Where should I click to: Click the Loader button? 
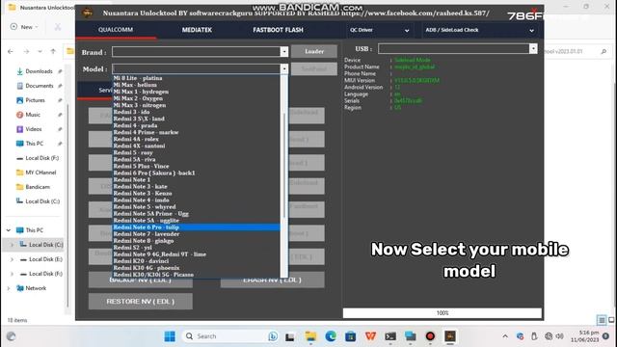tap(314, 51)
